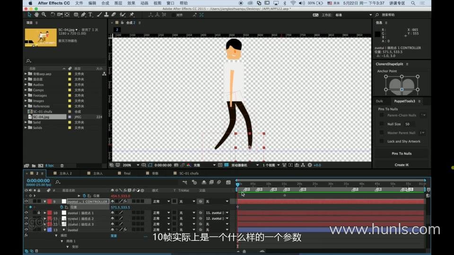Screen dimensions: 454x255
Task: Select the Clone Stamp tool
Action: tap(106, 15)
